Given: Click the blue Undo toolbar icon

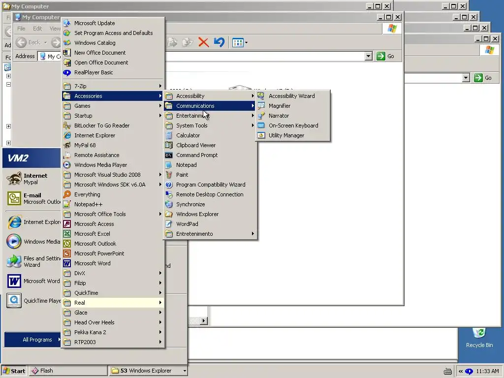Looking at the screenshot, I should pos(219,42).
